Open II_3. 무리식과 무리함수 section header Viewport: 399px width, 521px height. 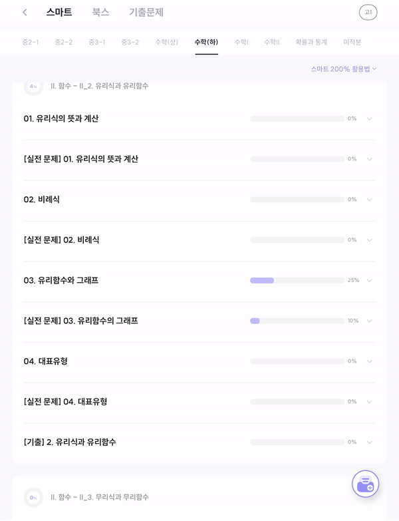click(100, 498)
